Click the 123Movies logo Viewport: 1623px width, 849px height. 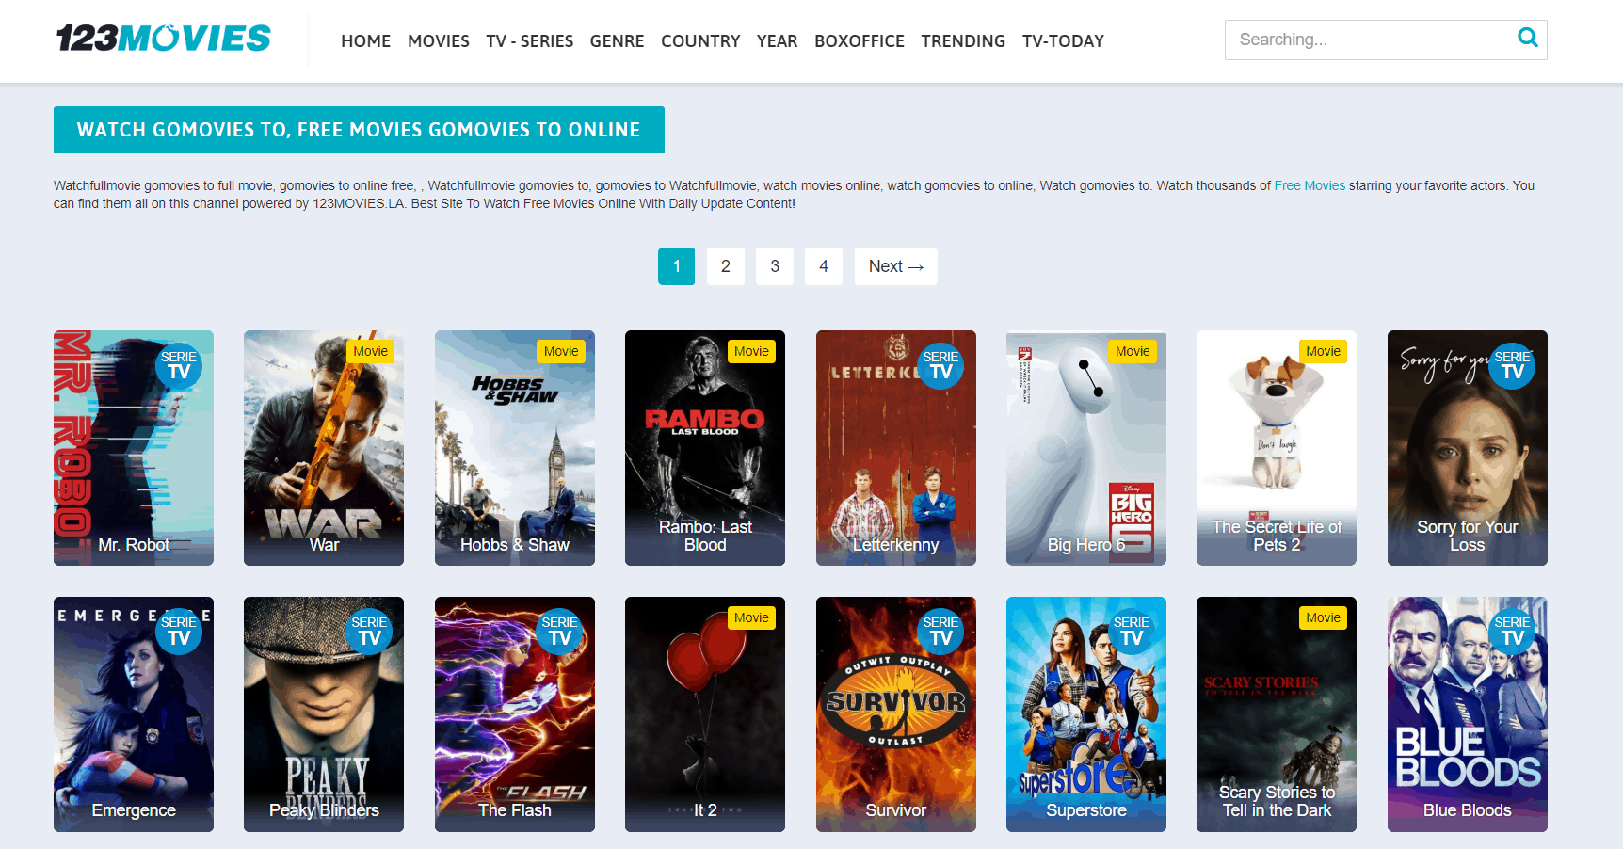pos(164,39)
